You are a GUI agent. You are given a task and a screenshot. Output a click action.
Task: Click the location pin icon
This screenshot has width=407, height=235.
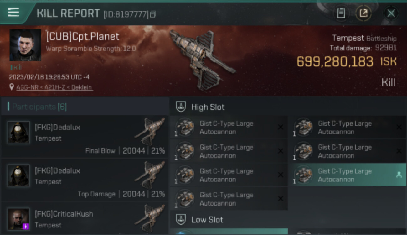click(x=12, y=87)
